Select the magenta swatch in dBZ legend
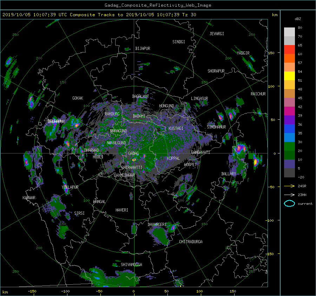316x296 pixels. [289, 111]
